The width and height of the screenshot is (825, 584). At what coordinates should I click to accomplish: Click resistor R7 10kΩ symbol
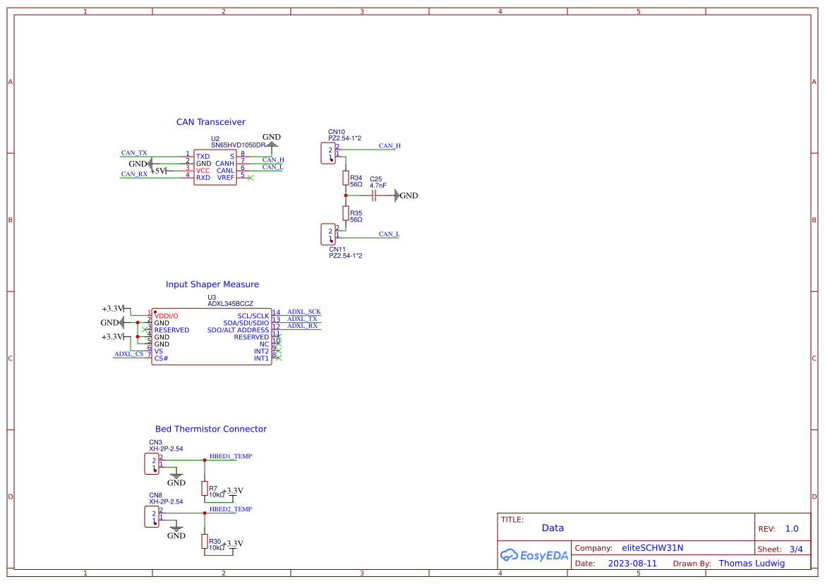click(x=205, y=489)
